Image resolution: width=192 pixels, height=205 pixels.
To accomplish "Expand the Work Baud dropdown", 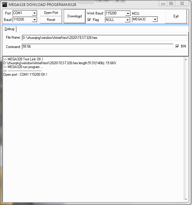I will (128, 13).
